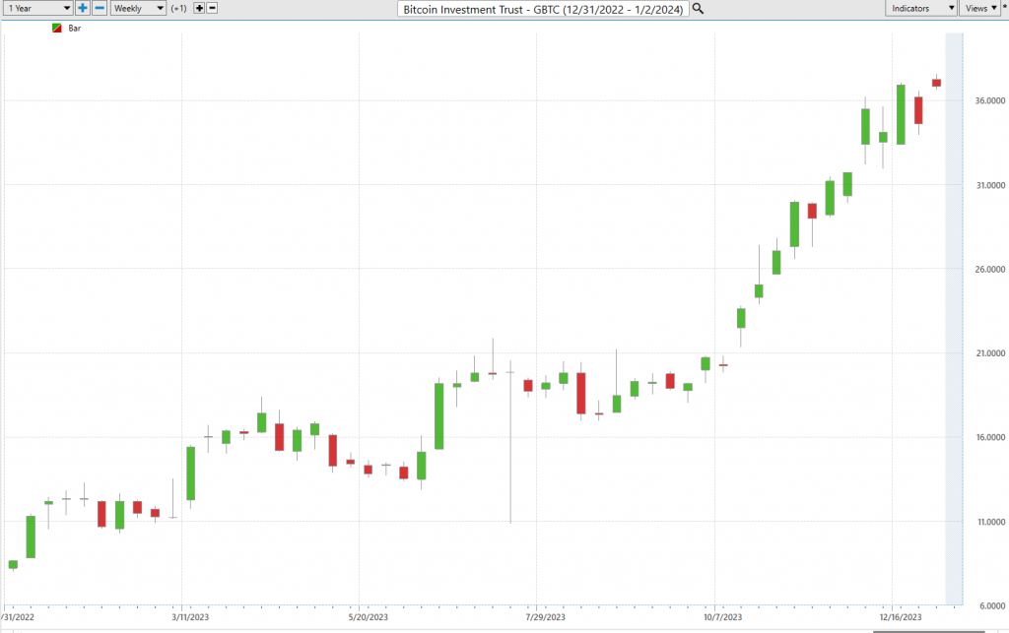
Task: Open the 1 Year time range dropdown
Action: (36, 8)
